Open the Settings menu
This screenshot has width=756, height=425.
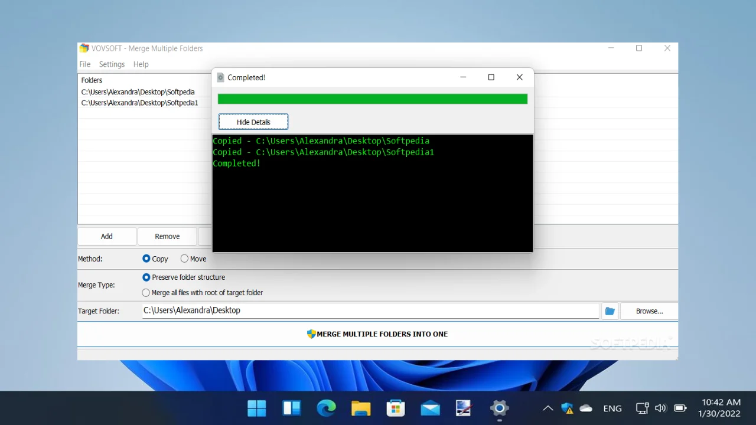(x=112, y=64)
